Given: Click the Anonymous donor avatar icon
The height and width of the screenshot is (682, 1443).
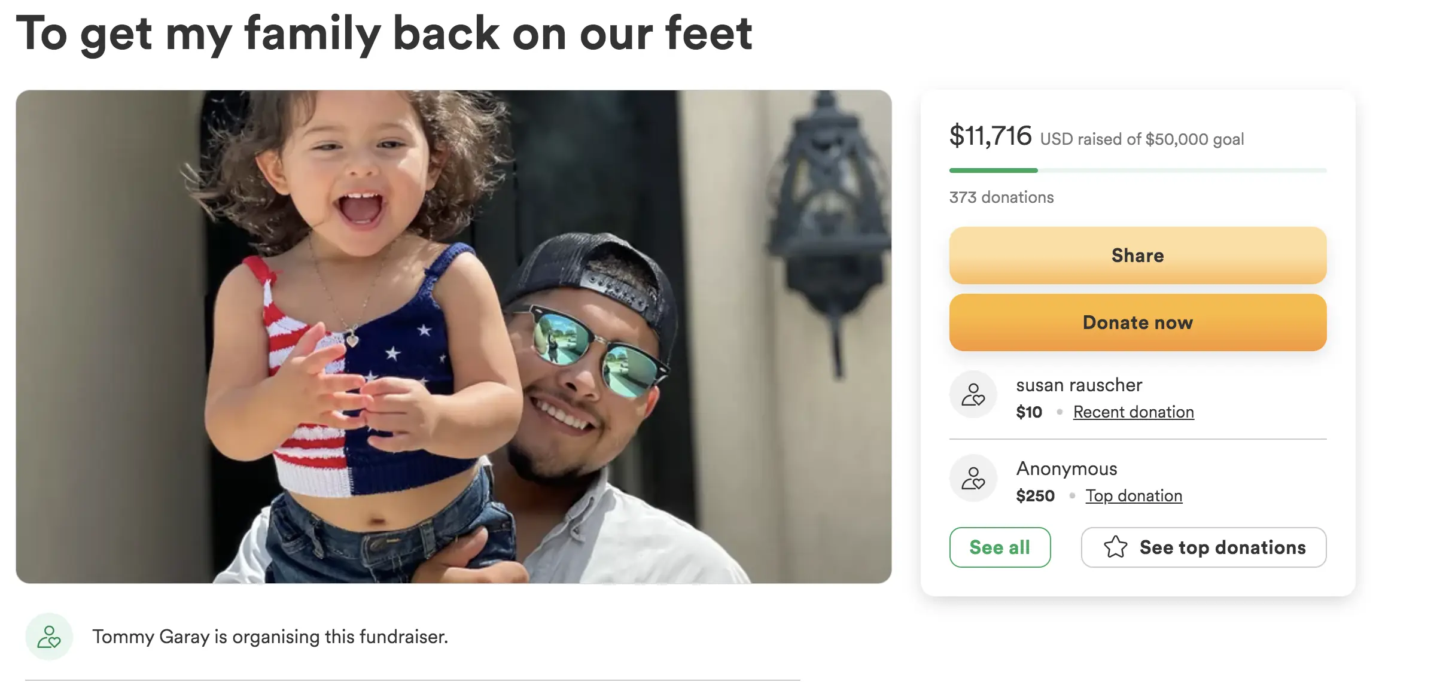Looking at the screenshot, I should coord(973,479).
